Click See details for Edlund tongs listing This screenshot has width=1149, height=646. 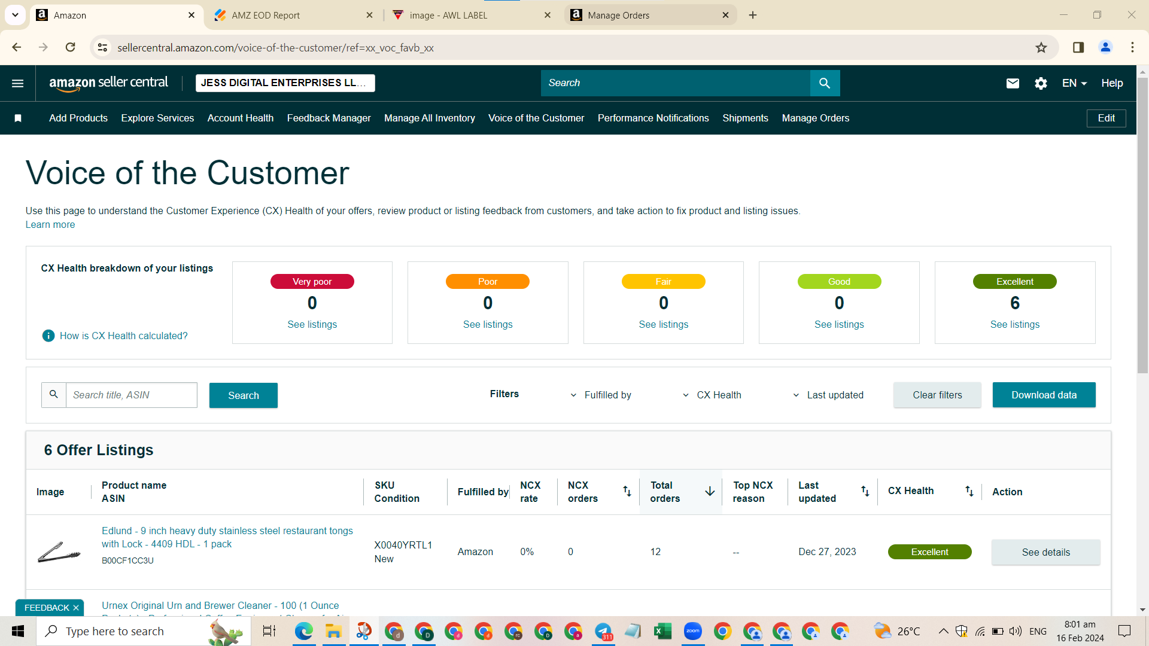coord(1045,552)
